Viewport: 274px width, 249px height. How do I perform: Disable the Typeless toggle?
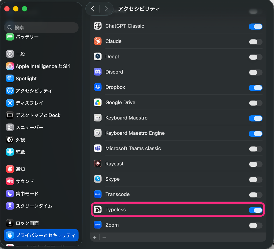[x=256, y=210]
